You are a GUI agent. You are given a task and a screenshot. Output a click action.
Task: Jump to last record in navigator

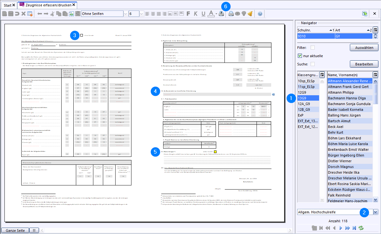point(354,228)
